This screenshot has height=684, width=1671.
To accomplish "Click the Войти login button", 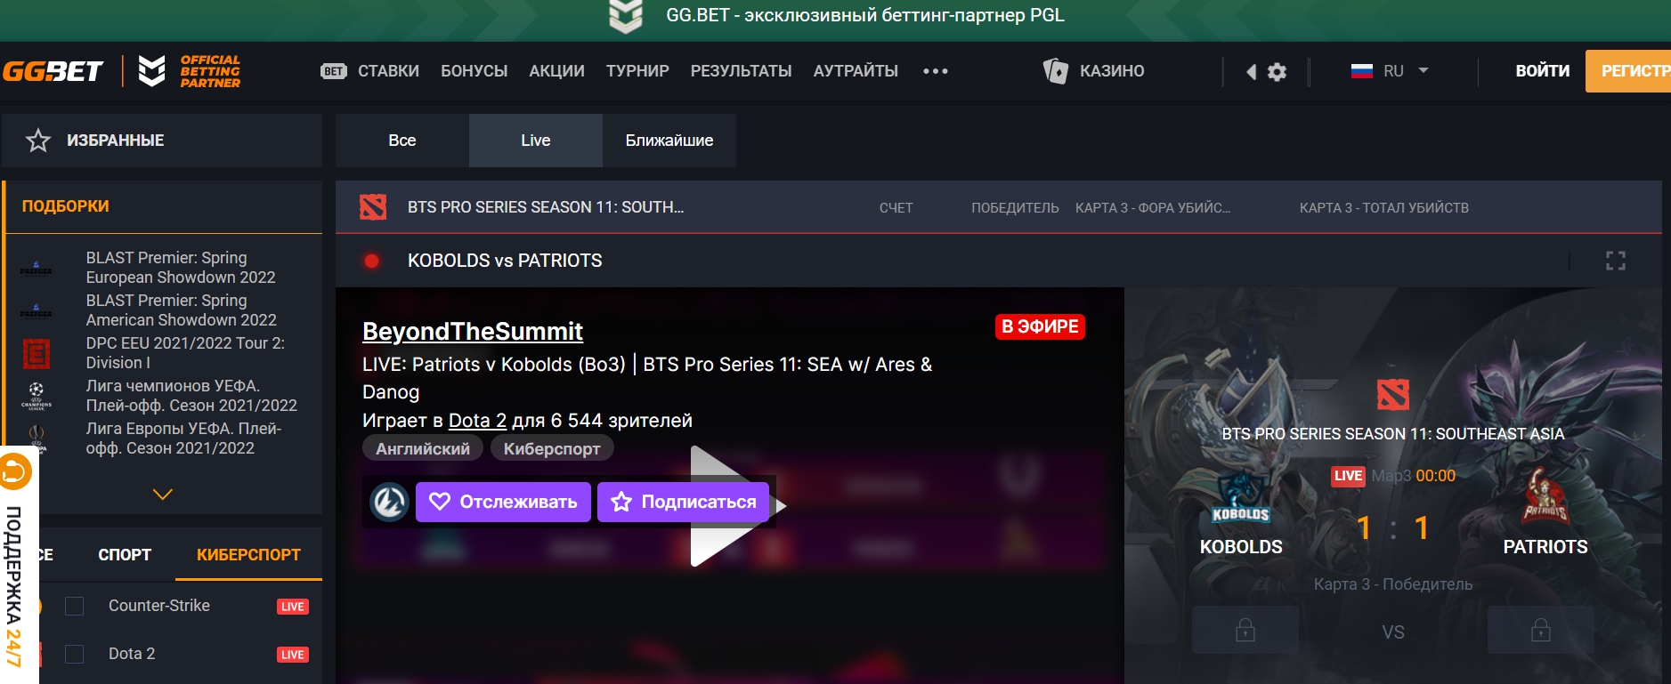I will (1542, 71).
